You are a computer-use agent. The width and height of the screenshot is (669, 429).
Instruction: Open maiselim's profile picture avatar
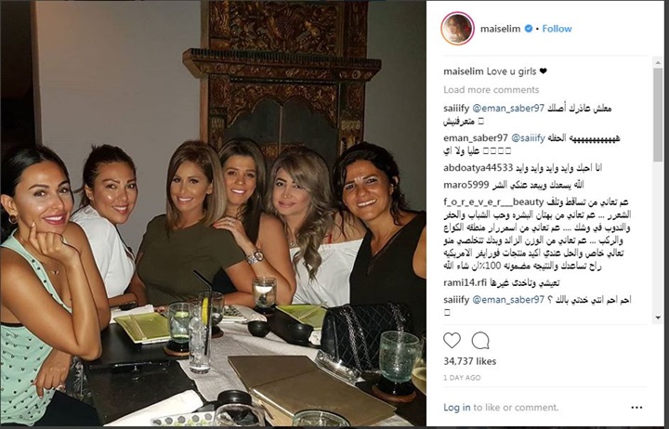[x=457, y=29]
